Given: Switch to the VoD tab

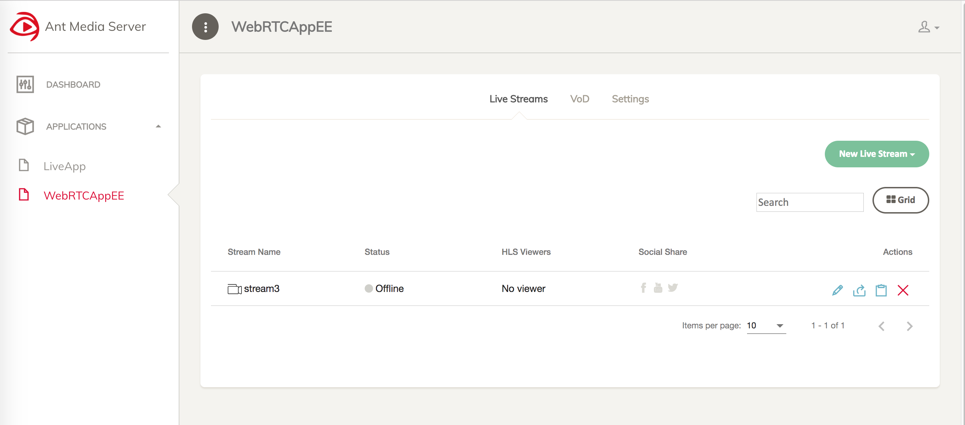Looking at the screenshot, I should [x=580, y=99].
